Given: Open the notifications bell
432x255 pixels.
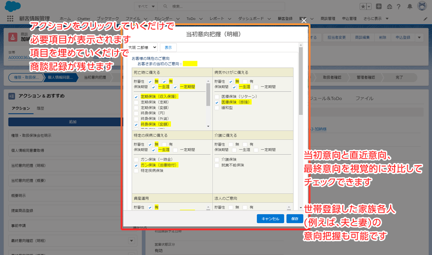Looking at the screenshot, I should 409,6.
